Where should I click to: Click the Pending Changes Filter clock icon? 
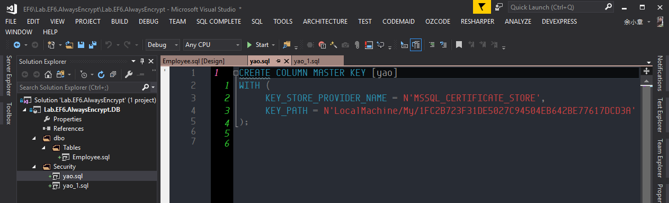click(x=83, y=74)
